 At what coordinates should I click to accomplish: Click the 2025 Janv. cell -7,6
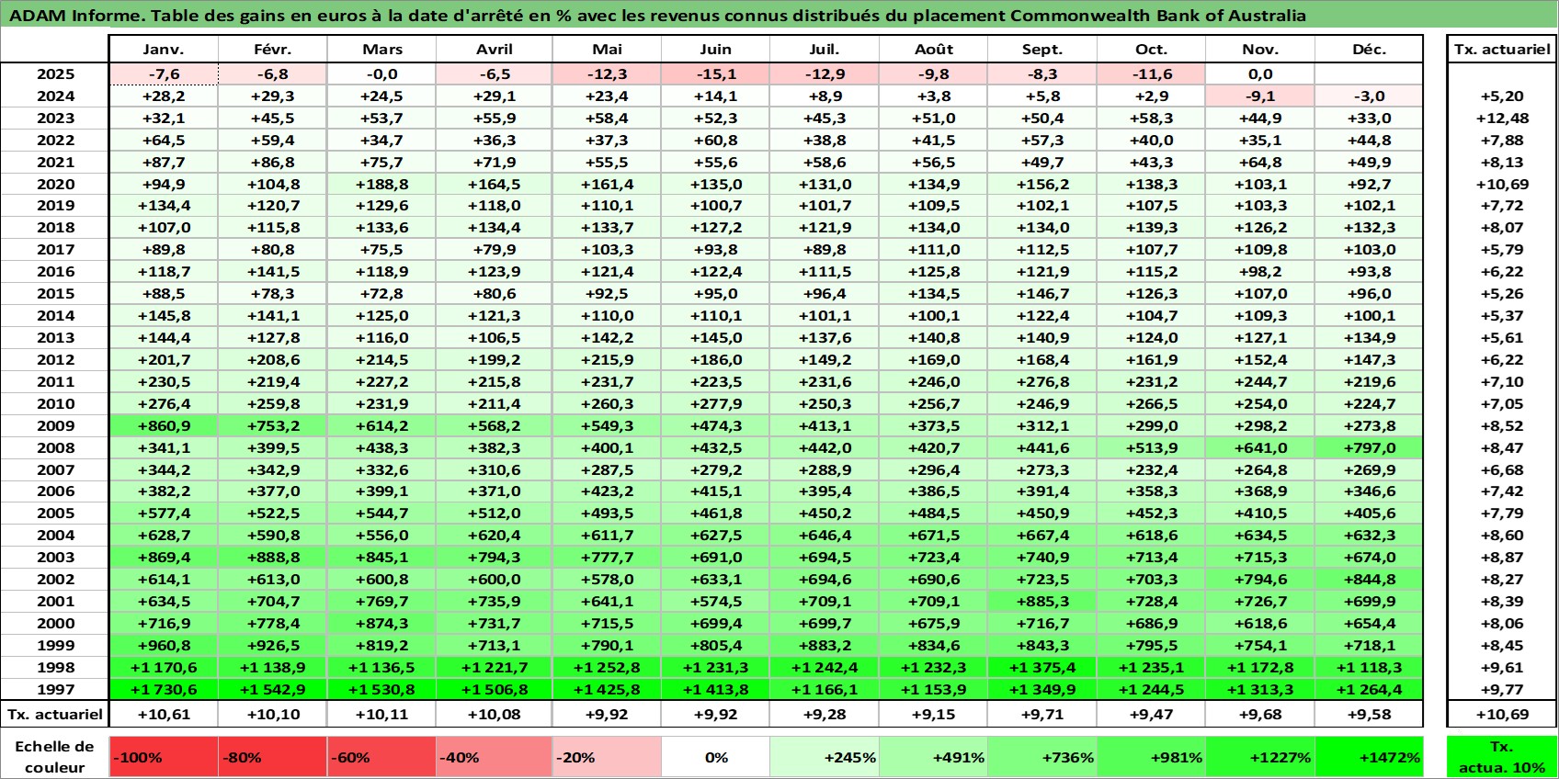(x=164, y=74)
